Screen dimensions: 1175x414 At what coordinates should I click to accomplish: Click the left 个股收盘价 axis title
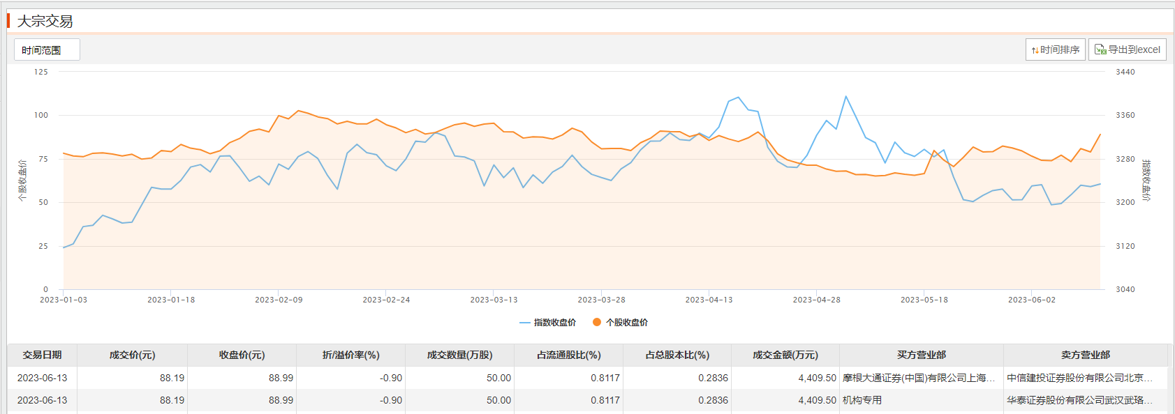click(22, 181)
